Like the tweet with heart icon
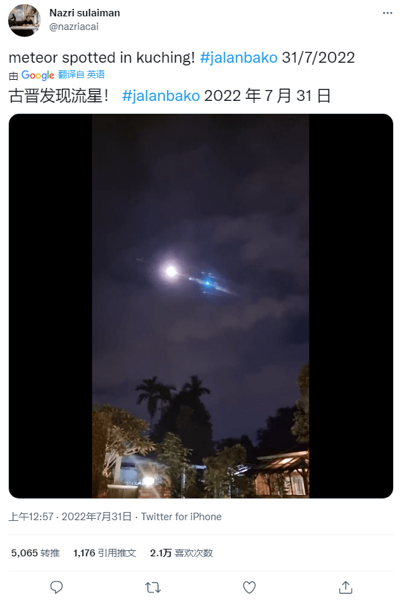The image size is (404, 602). click(x=249, y=588)
